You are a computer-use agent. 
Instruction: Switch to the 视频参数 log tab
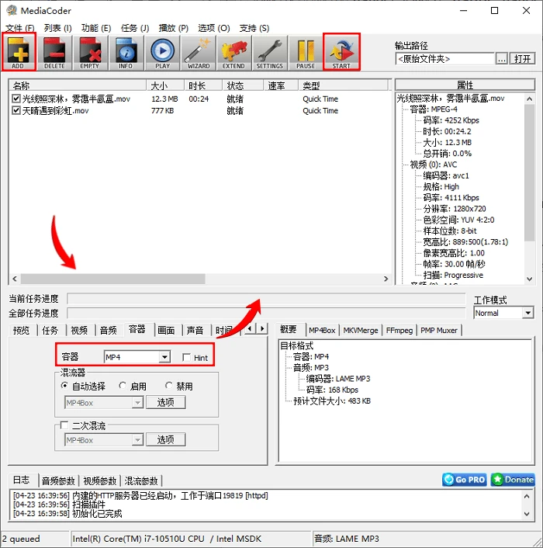coord(100,481)
